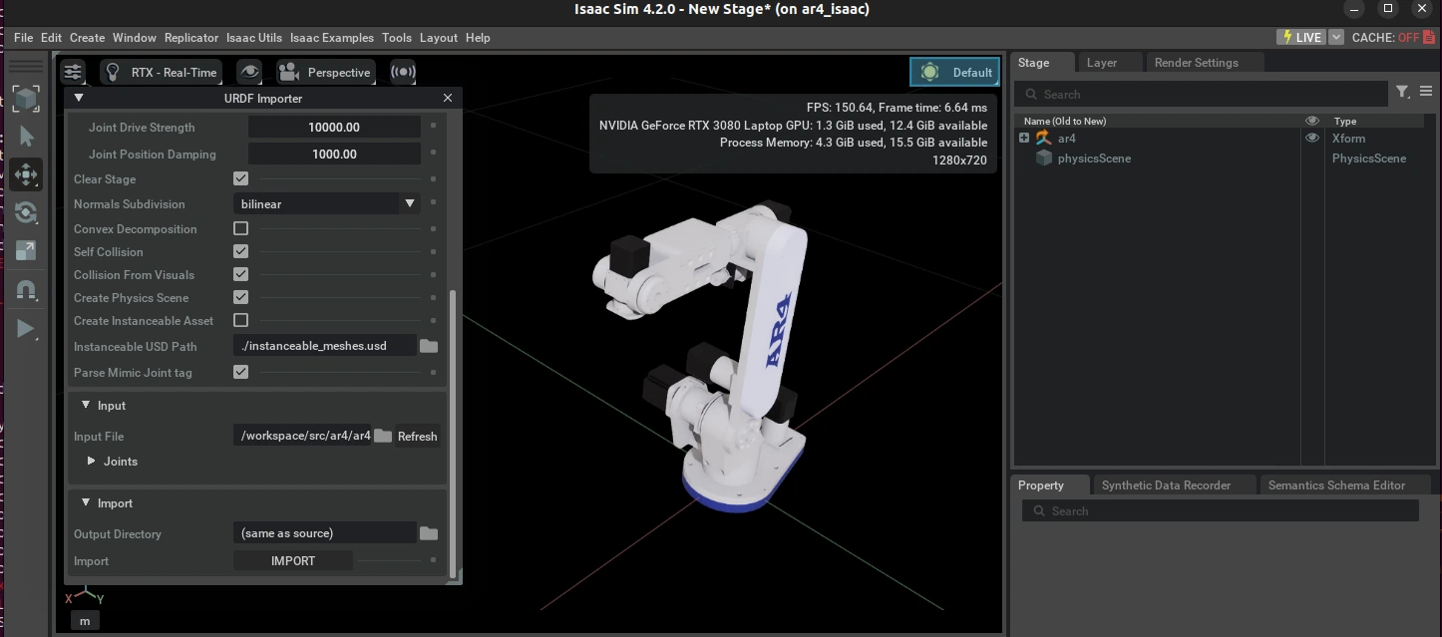Viewport: 1442px width, 637px height.
Task: Open the Stage filter funnel icon
Action: [1403, 92]
